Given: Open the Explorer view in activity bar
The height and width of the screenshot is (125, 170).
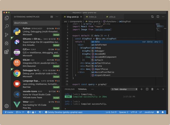Looking at the screenshot, I should (x=7, y=18).
